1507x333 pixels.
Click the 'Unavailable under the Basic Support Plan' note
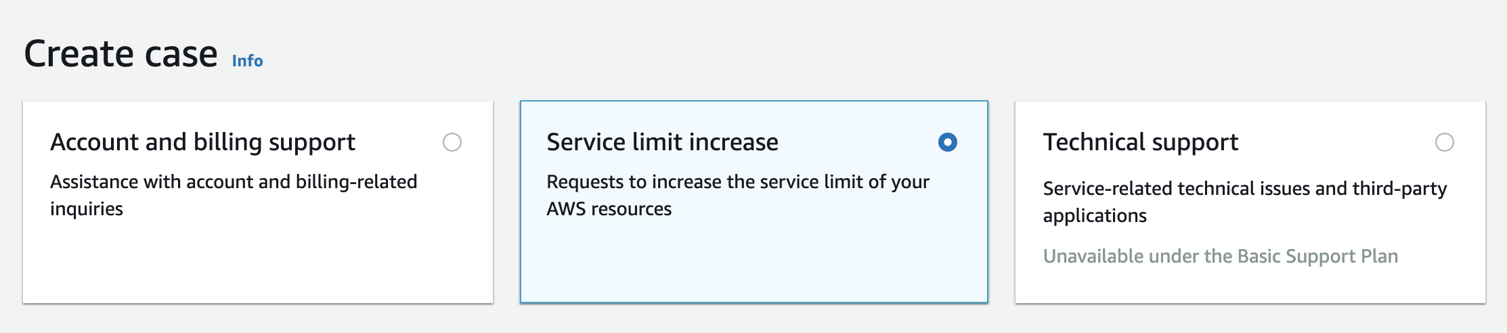[1220, 256]
